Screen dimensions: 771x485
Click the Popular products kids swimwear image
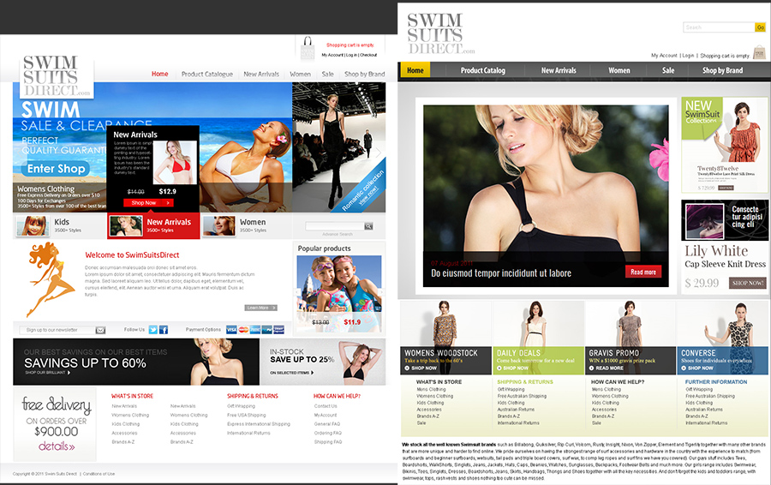click(339, 293)
